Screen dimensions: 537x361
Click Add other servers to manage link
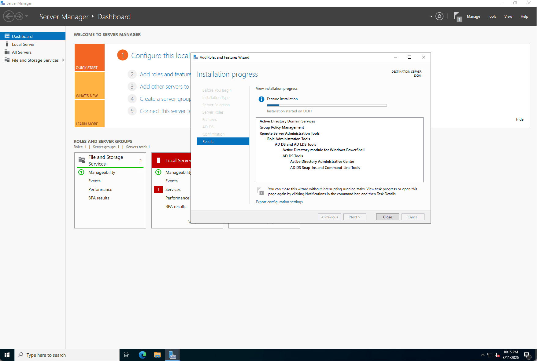click(165, 86)
